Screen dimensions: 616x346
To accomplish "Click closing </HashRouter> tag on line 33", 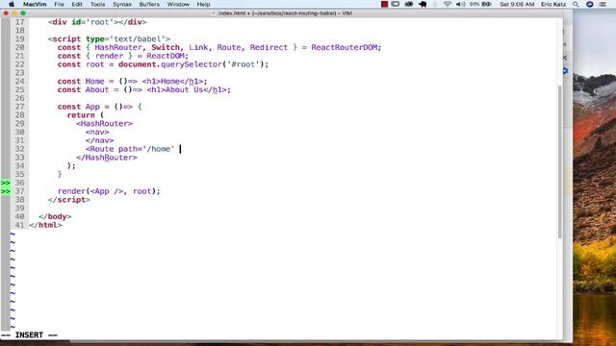I will (107, 158).
